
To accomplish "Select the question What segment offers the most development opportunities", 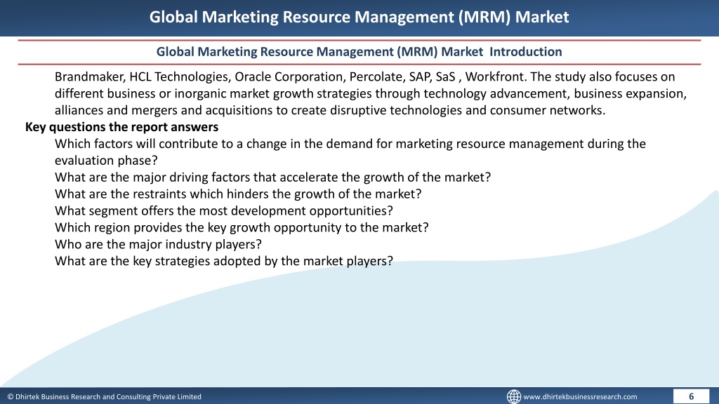I will click(x=224, y=210).
